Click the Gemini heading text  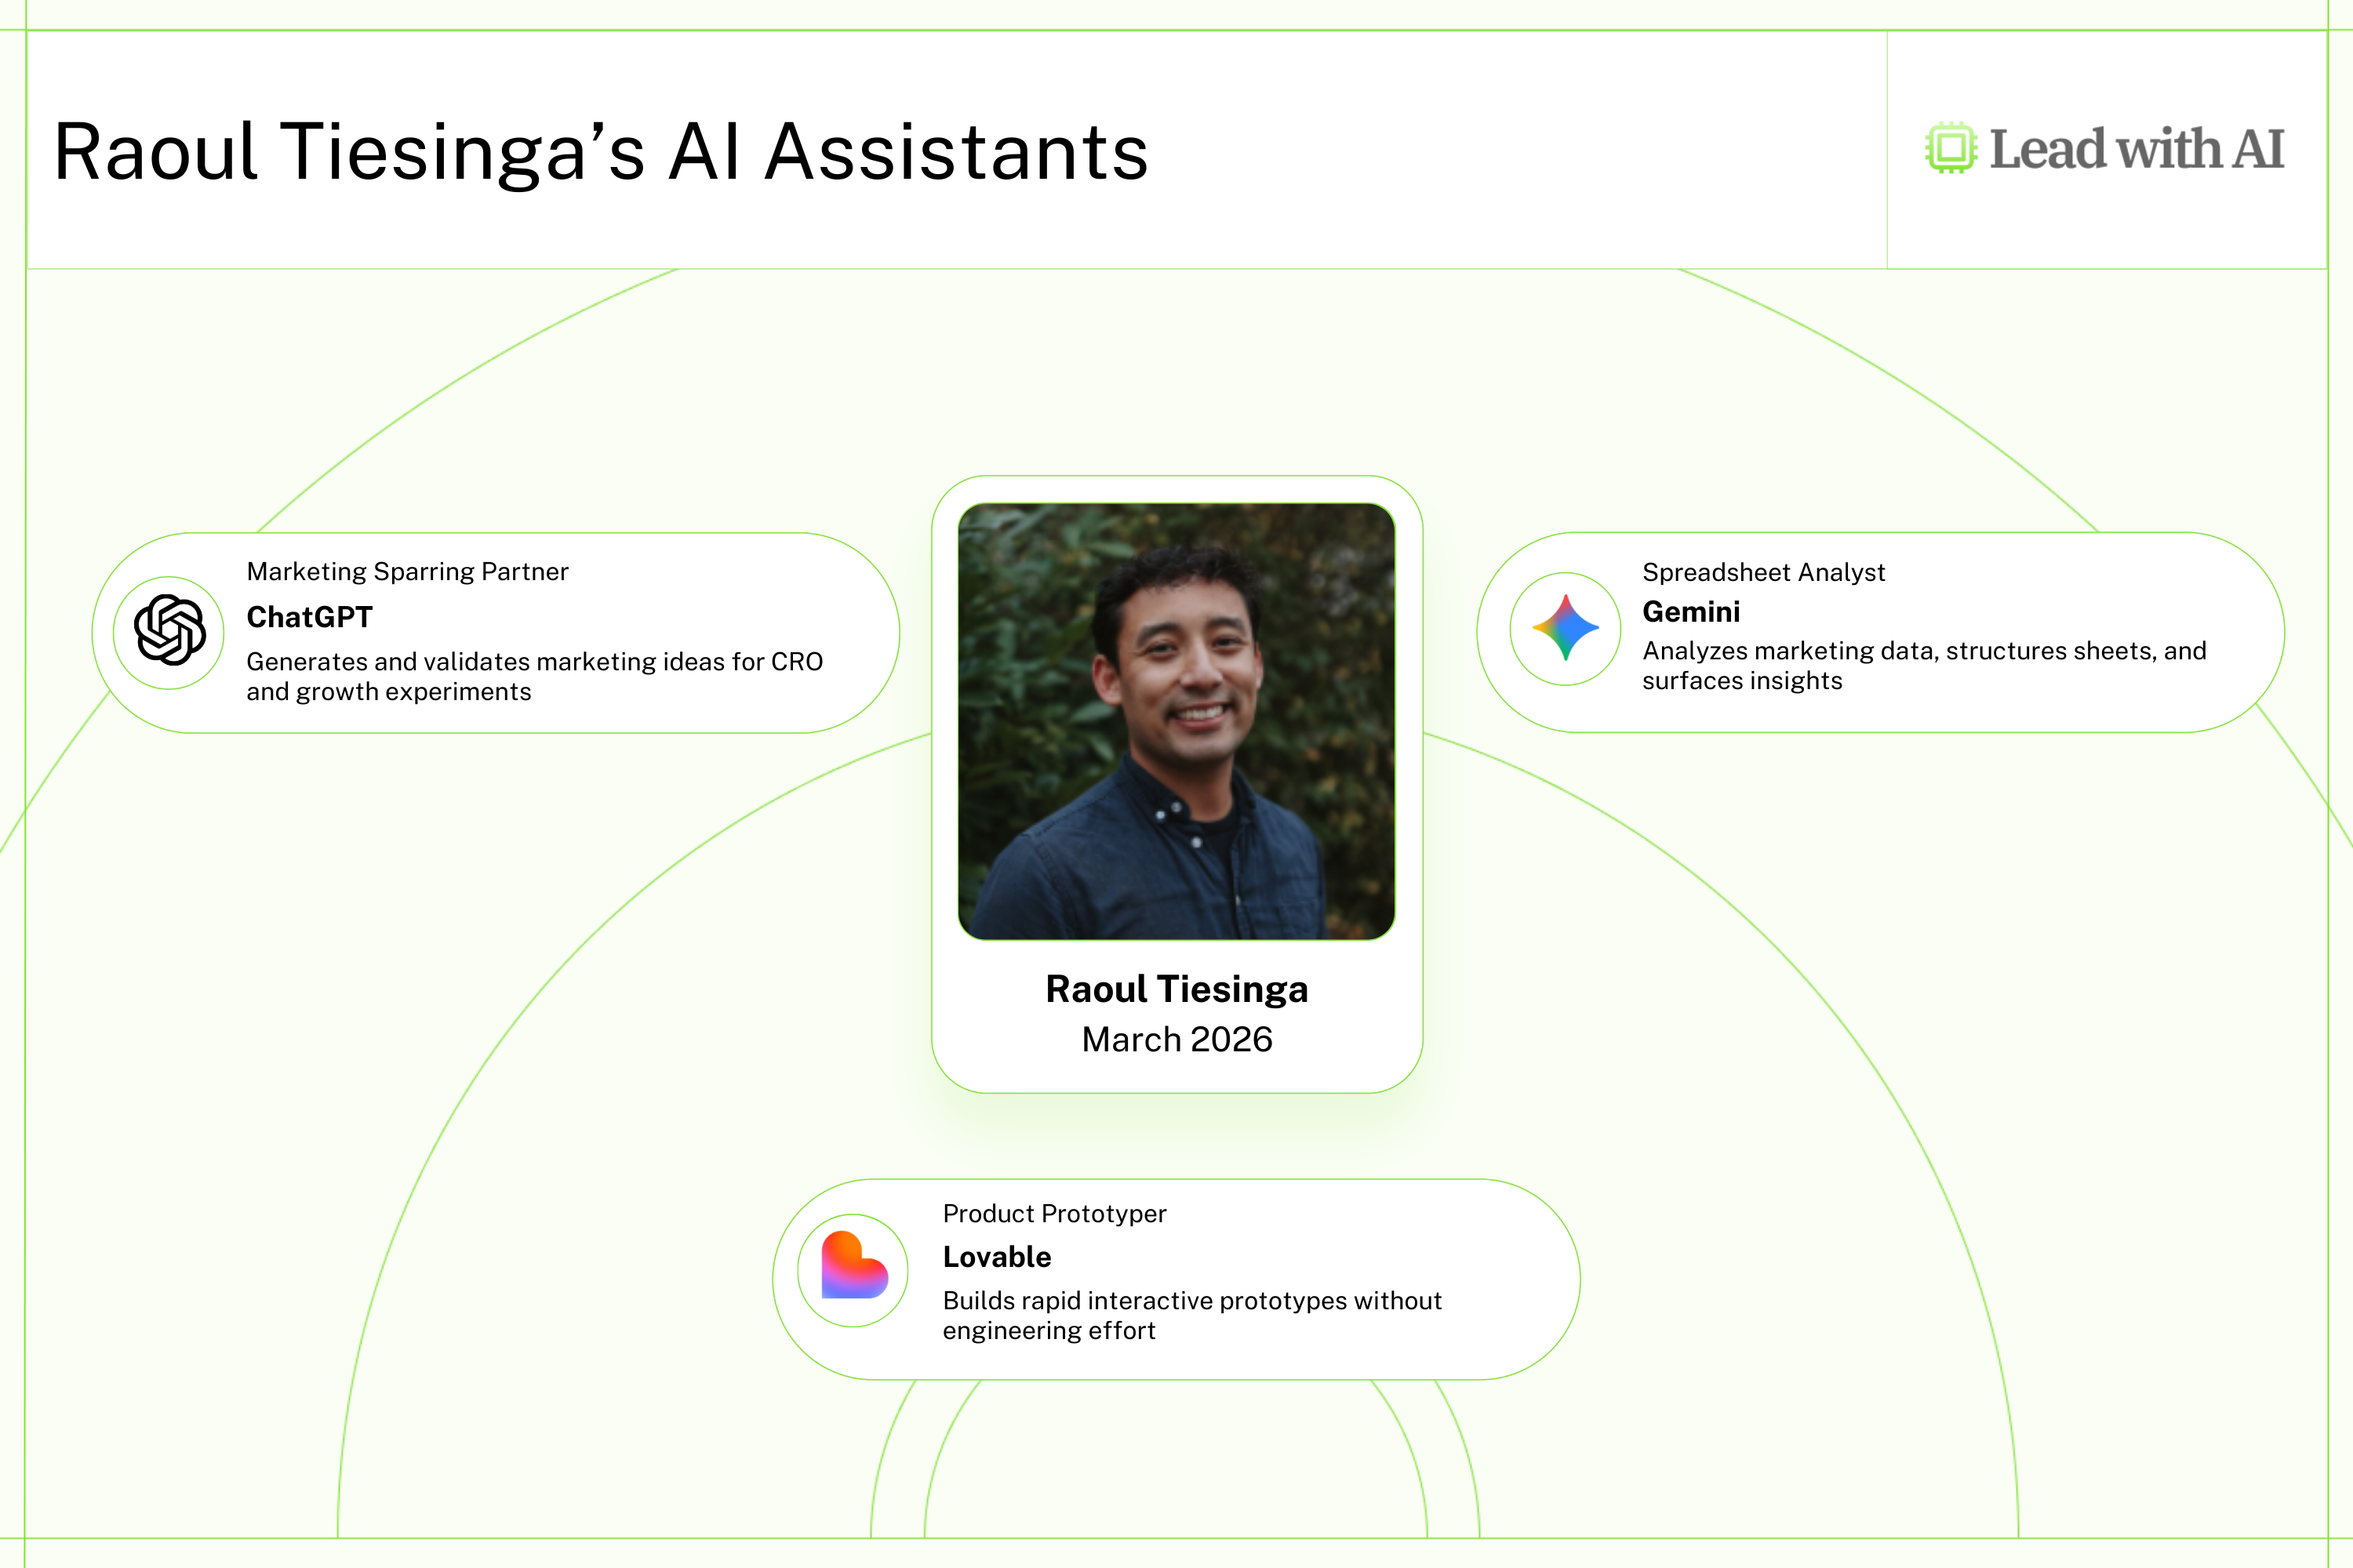click(1691, 611)
